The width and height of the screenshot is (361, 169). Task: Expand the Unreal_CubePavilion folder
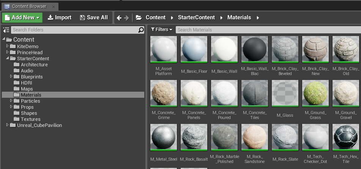pyautogui.click(x=7, y=125)
